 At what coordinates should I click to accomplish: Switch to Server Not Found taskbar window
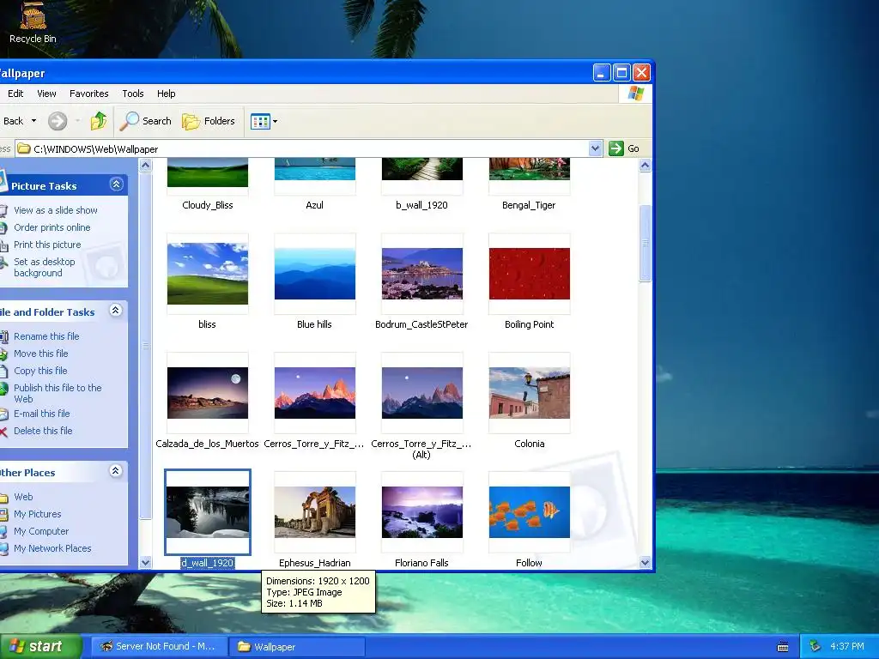point(159,646)
